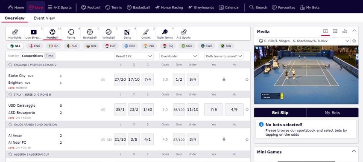Image resolution: width=363 pixels, height=162 pixels.
Task: Filter football matches by ITA
Action: (53, 46)
